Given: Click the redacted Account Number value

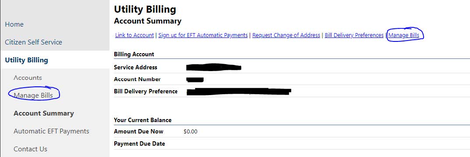Looking at the screenshot, I should pos(195,79).
